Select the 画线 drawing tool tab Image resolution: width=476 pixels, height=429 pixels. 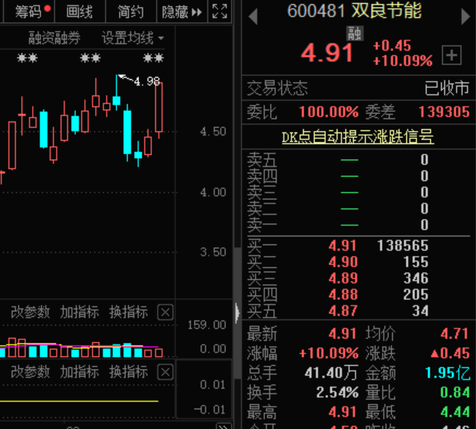point(80,12)
